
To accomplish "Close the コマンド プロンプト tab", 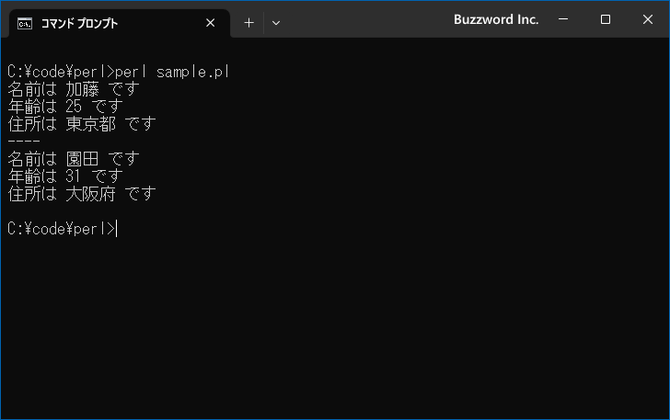I will click(210, 23).
